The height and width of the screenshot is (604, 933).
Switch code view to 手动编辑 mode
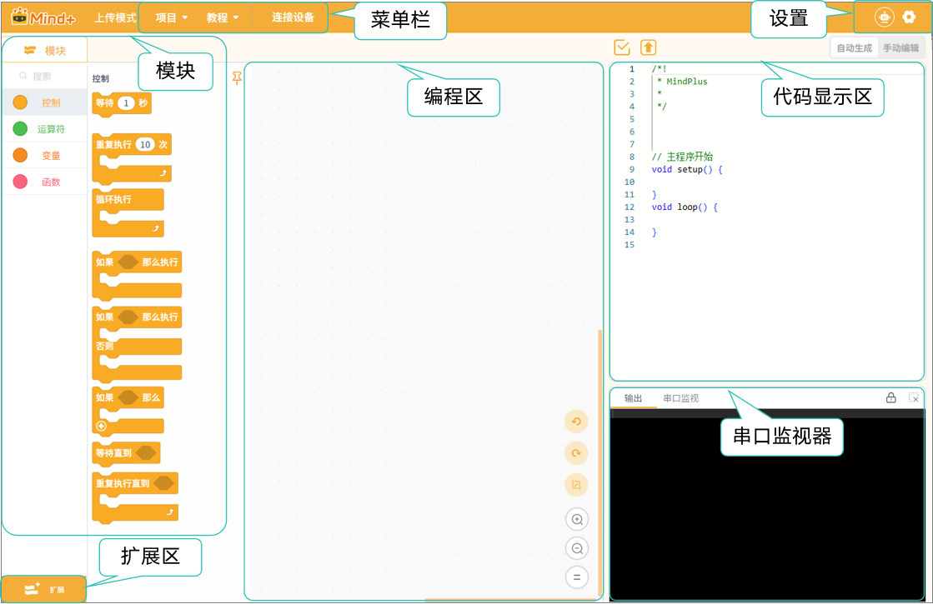[x=900, y=48]
